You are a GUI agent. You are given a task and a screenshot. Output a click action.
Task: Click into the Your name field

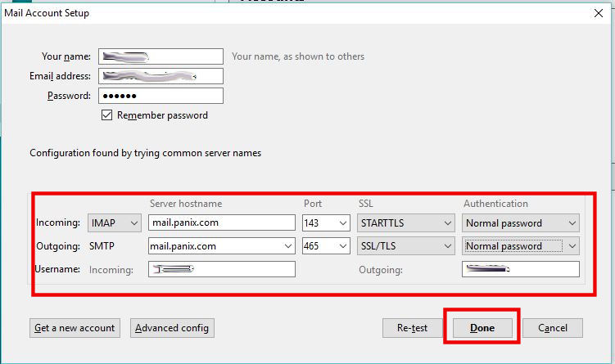point(161,56)
